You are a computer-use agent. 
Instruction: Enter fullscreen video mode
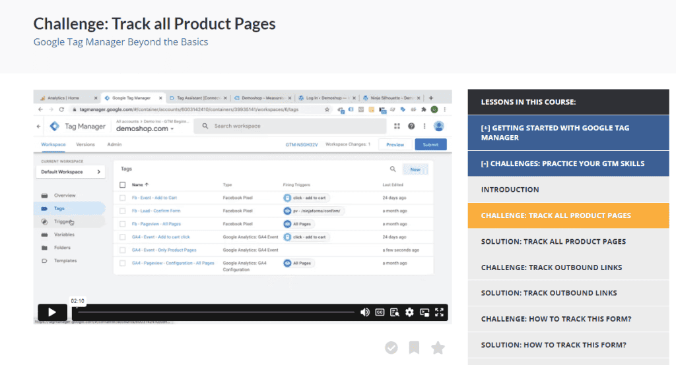pos(439,312)
